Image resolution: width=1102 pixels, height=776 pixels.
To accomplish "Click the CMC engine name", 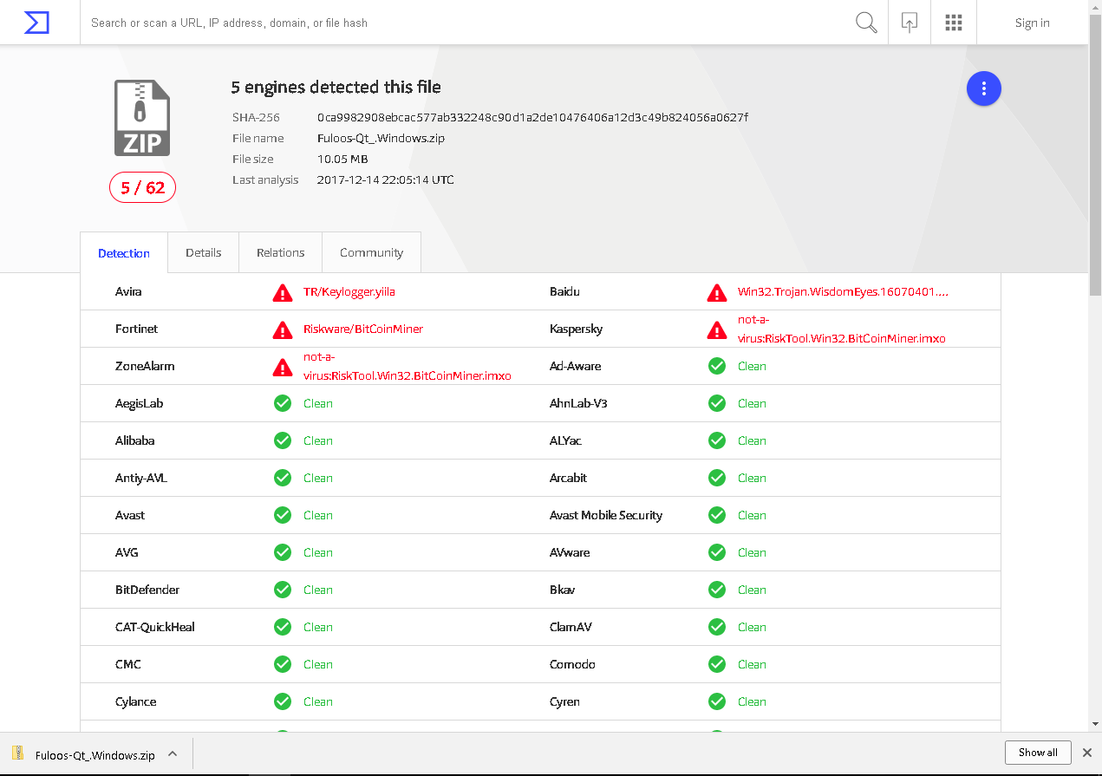I will (128, 664).
